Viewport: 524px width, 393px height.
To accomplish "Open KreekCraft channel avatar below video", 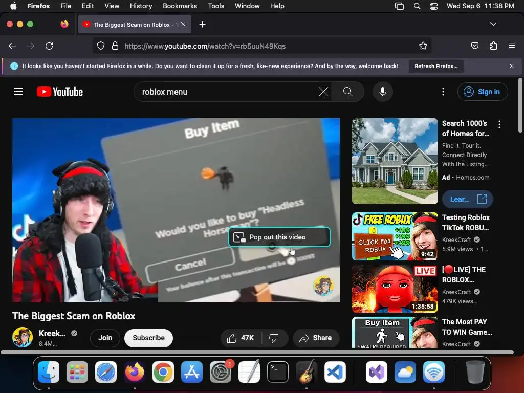I will tap(23, 337).
